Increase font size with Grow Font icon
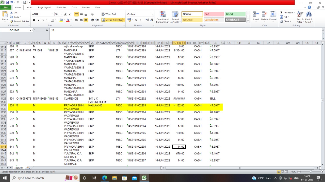Screen dimensions: 325x182 coord(66,14)
